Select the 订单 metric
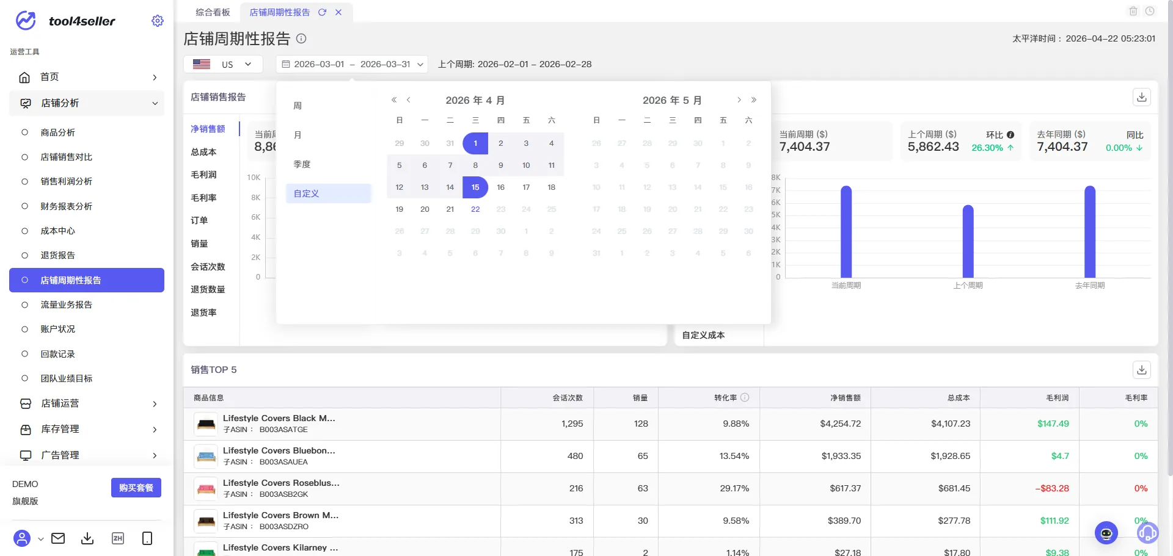 199,220
